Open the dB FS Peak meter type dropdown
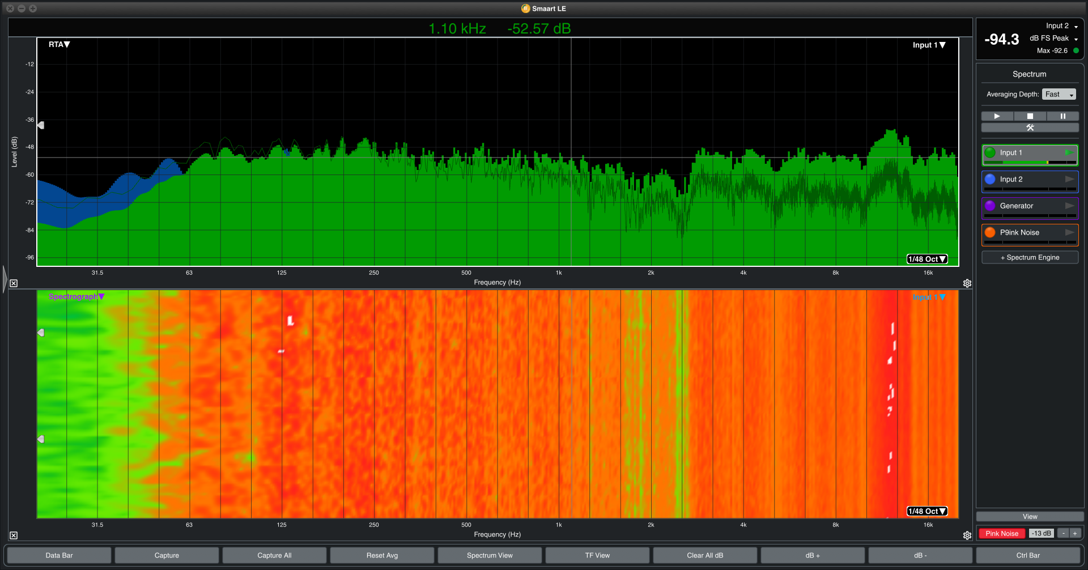 [1054, 39]
